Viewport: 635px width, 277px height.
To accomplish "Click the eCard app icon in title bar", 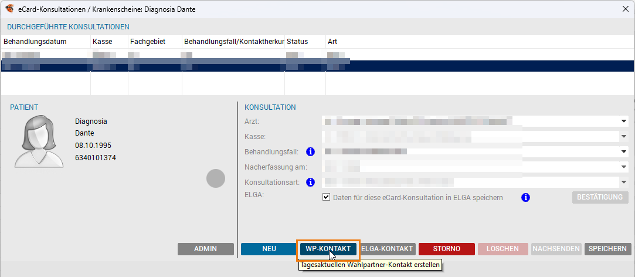I will click(9, 9).
